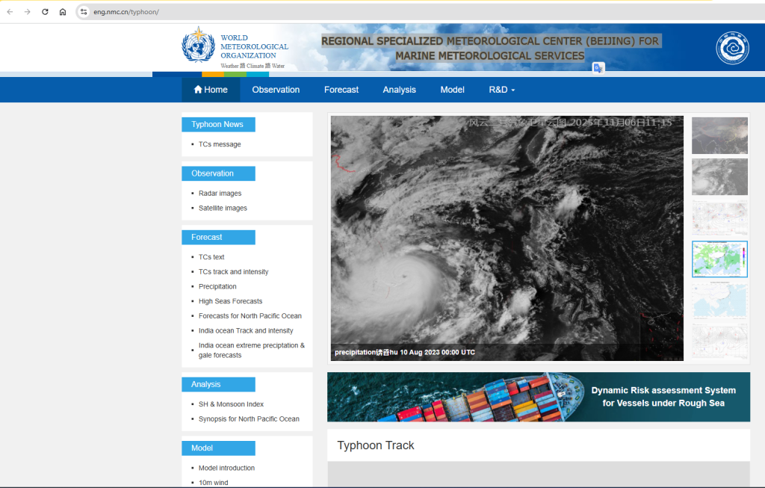Open site information icon in address bar
The image size is (765, 488).
tap(84, 12)
